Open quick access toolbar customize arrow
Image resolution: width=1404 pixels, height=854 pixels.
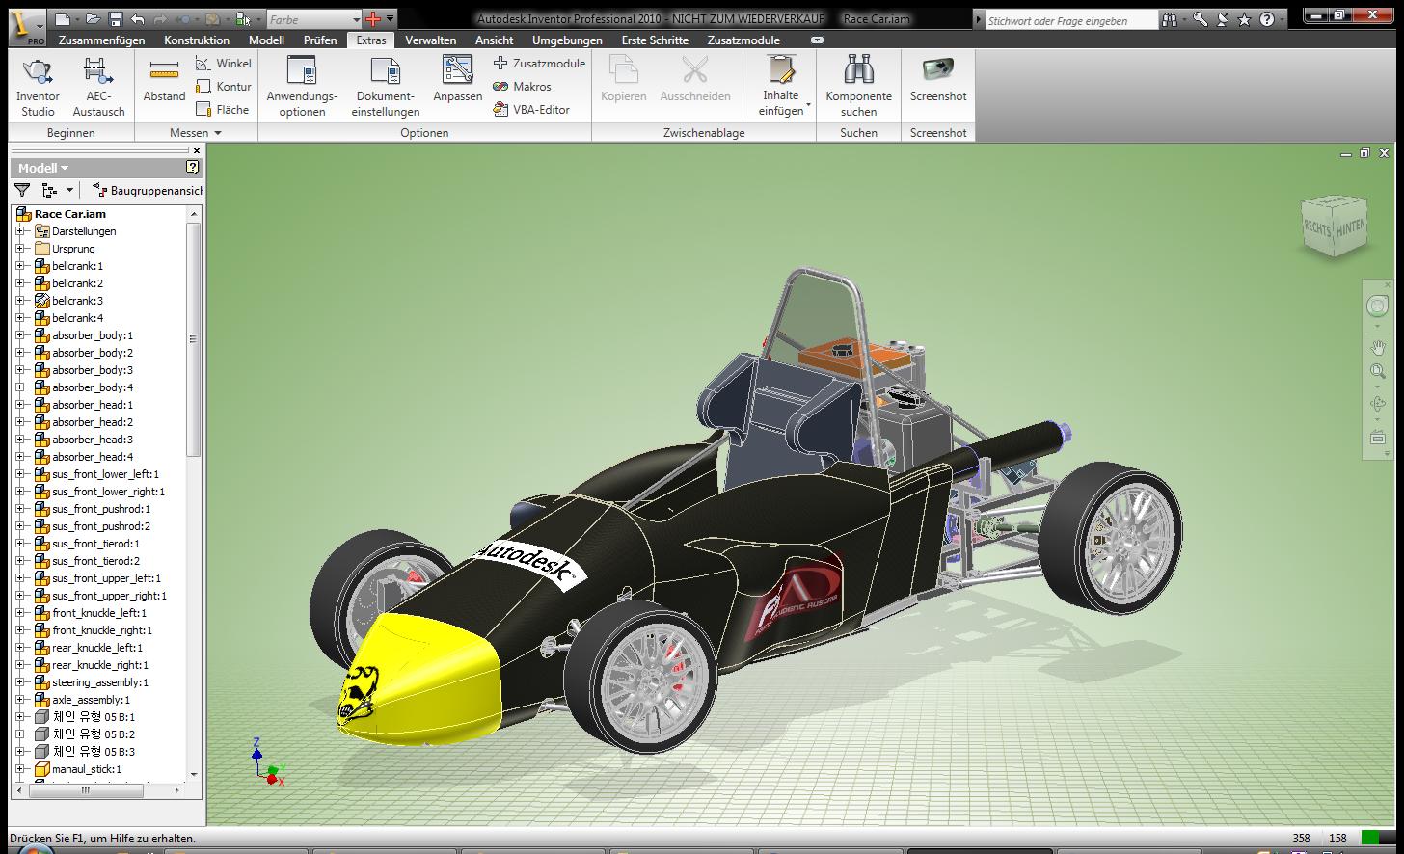pos(391,19)
